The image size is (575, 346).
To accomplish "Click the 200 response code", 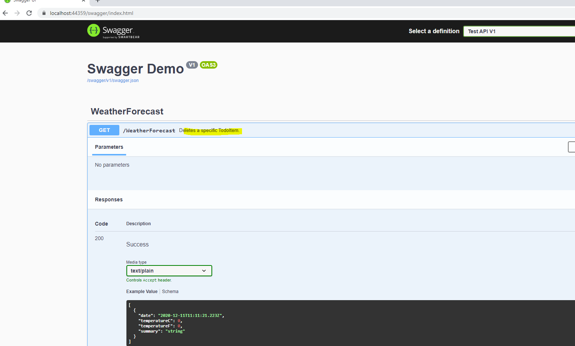I will tap(99, 238).
